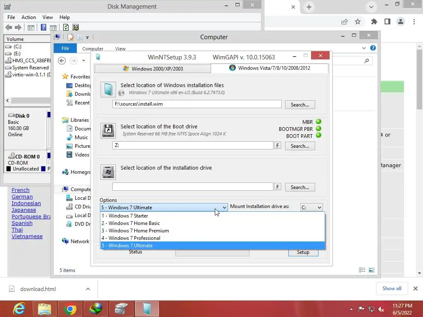The height and width of the screenshot is (317, 423).
Task: Click Disk Management's refresh toolbar icon
Action: click(66, 27)
